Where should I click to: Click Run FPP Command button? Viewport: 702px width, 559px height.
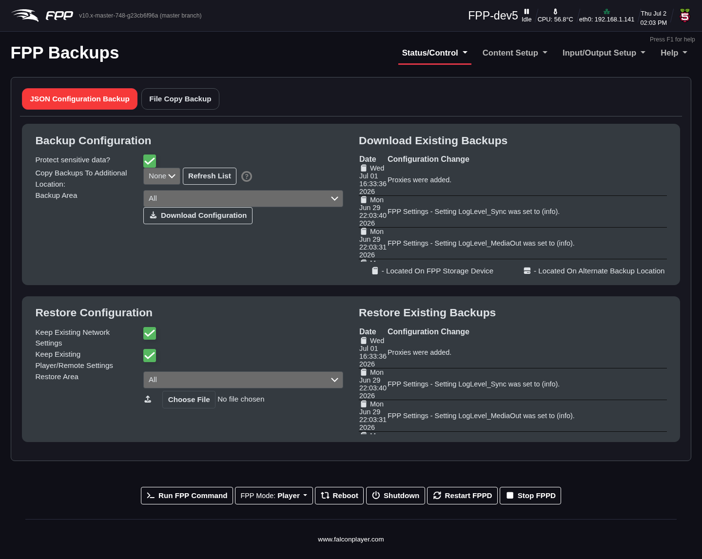(x=187, y=496)
